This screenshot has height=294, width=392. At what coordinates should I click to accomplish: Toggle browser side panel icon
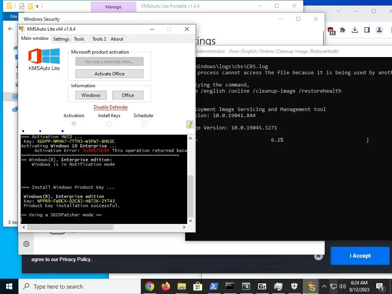[367, 30]
